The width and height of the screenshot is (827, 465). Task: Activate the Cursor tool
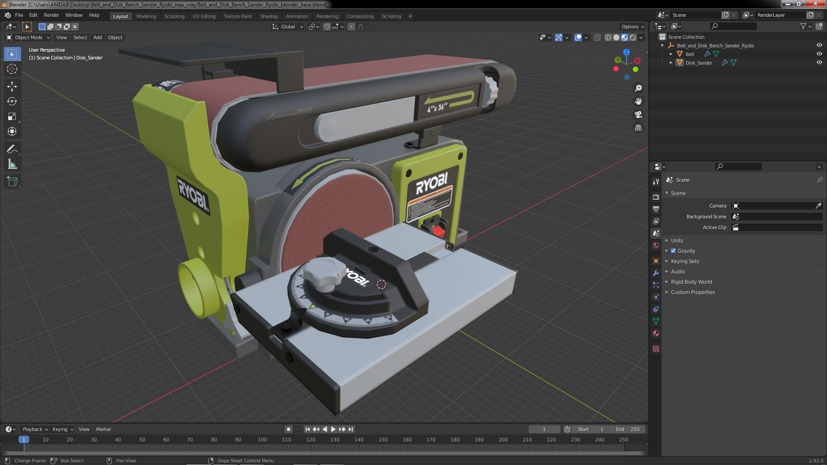click(x=12, y=69)
